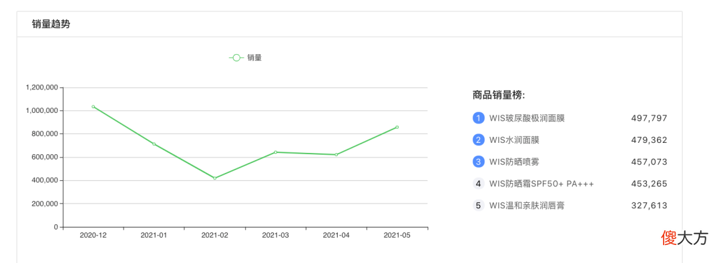Click the 1,000,000 y-axis label

42,111
